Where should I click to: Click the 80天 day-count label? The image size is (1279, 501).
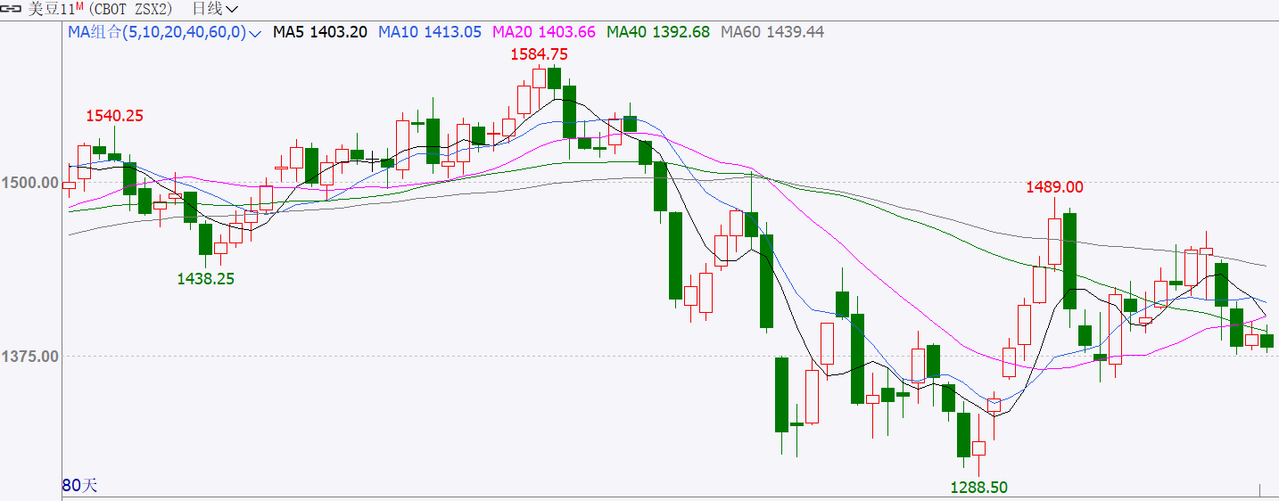click(x=79, y=486)
